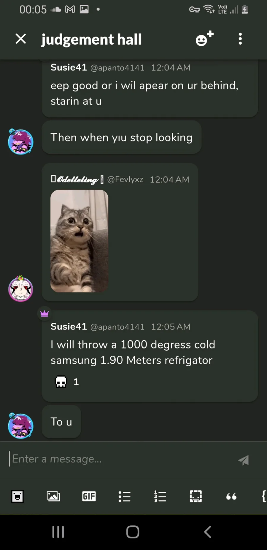Tap the Susie41 name on refrigerator message
267x550 pixels.
pyautogui.click(x=69, y=327)
